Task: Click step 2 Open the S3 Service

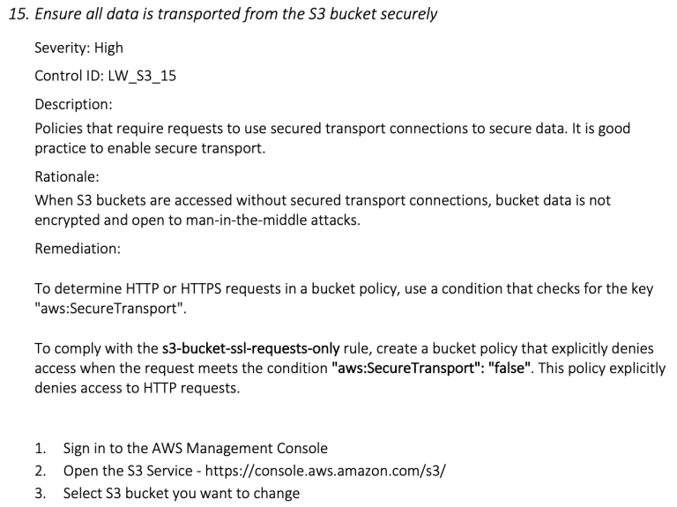Action: [x=241, y=471]
